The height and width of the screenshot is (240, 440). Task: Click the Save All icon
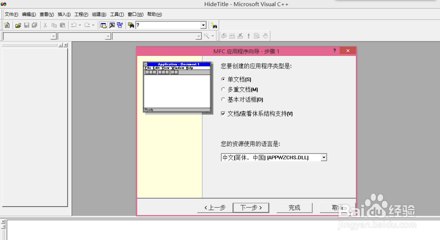(x=34, y=25)
